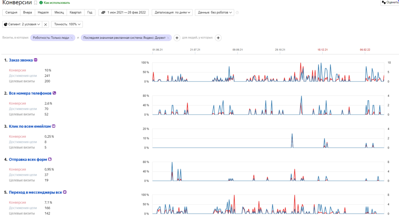Click Конверсия 10% value for Заказ звонка
This screenshot has width=399, height=219.
point(48,70)
